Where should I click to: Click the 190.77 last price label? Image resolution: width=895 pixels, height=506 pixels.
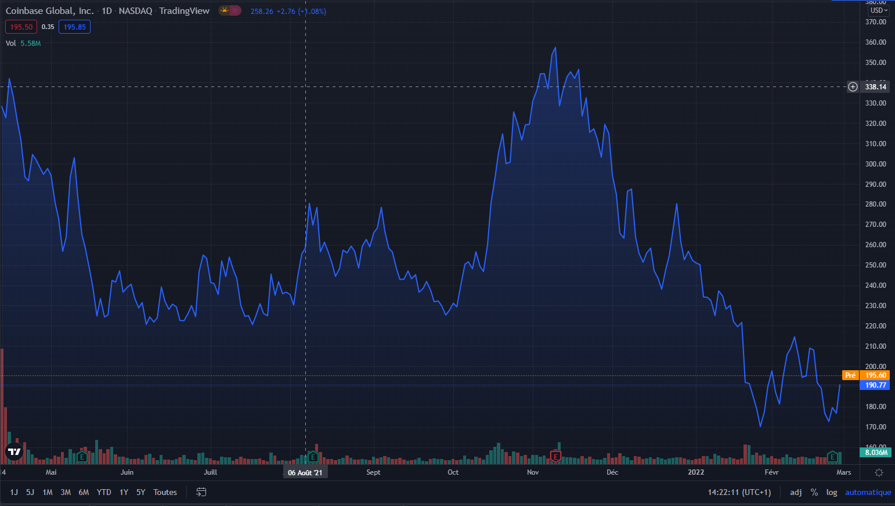[875, 385]
